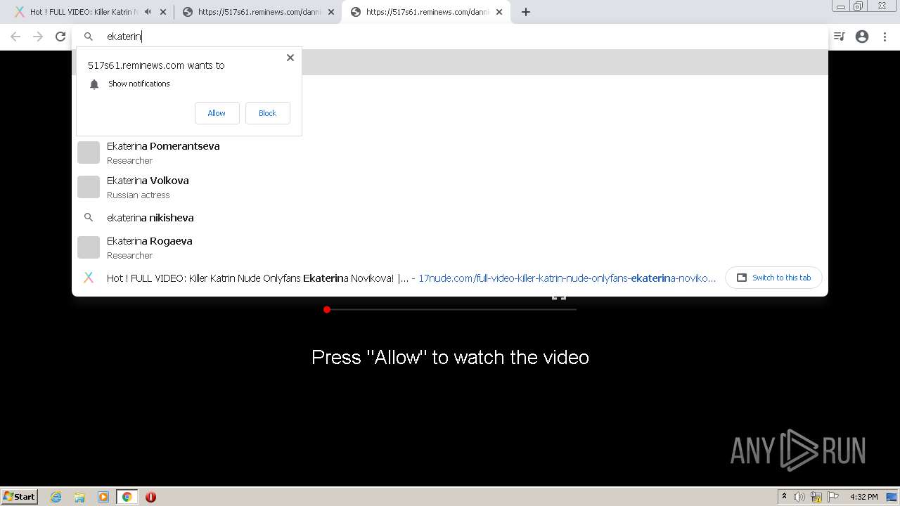
Task: Click the thumbnail beside Ekaterina Pomerantseva
Action: point(89,153)
